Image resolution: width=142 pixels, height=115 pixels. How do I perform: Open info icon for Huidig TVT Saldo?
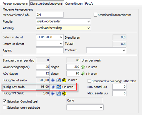(53, 93)
